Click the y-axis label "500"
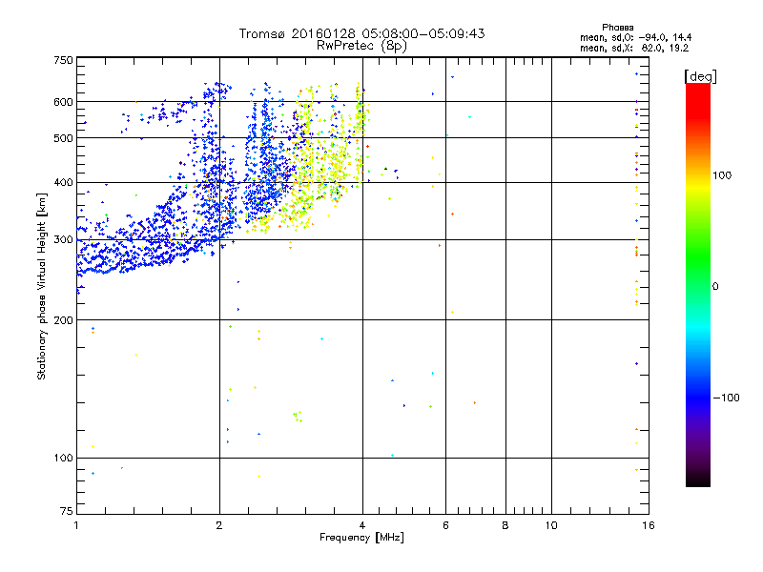 click(63, 138)
